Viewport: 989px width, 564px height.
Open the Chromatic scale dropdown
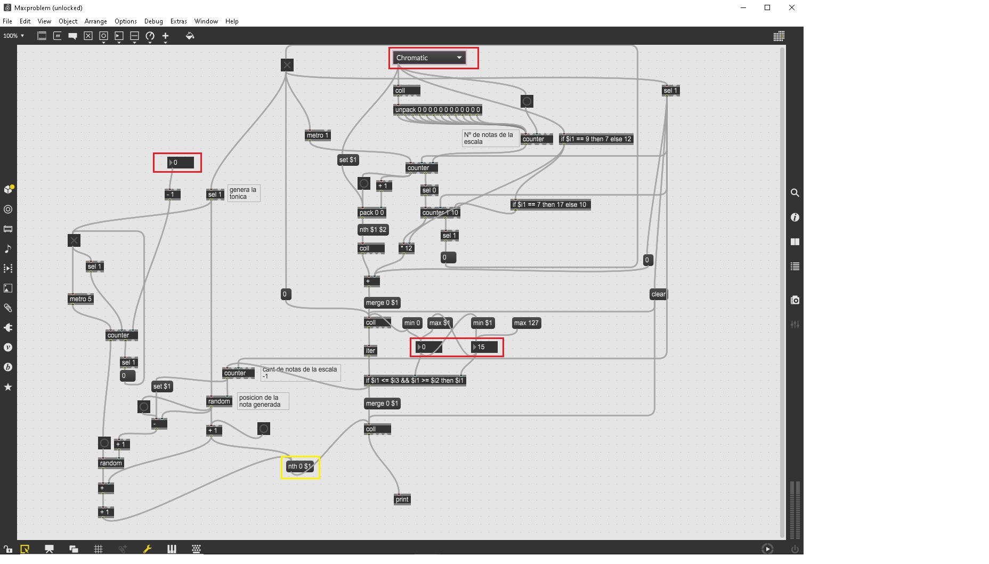(429, 58)
